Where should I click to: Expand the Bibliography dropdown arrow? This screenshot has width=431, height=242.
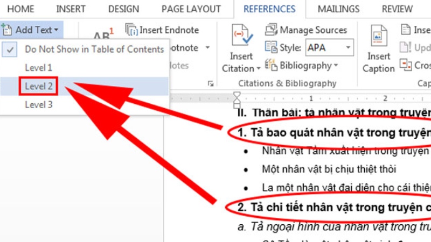[x=336, y=66]
